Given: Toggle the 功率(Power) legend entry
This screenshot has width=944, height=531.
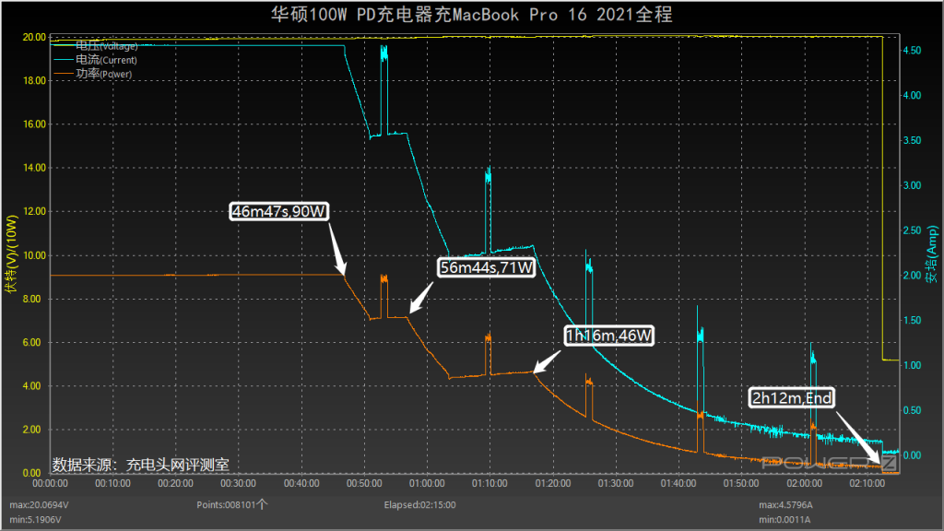Looking at the screenshot, I should (104, 74).
